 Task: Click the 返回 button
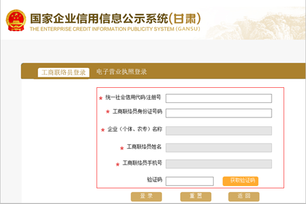pos(244,196)
